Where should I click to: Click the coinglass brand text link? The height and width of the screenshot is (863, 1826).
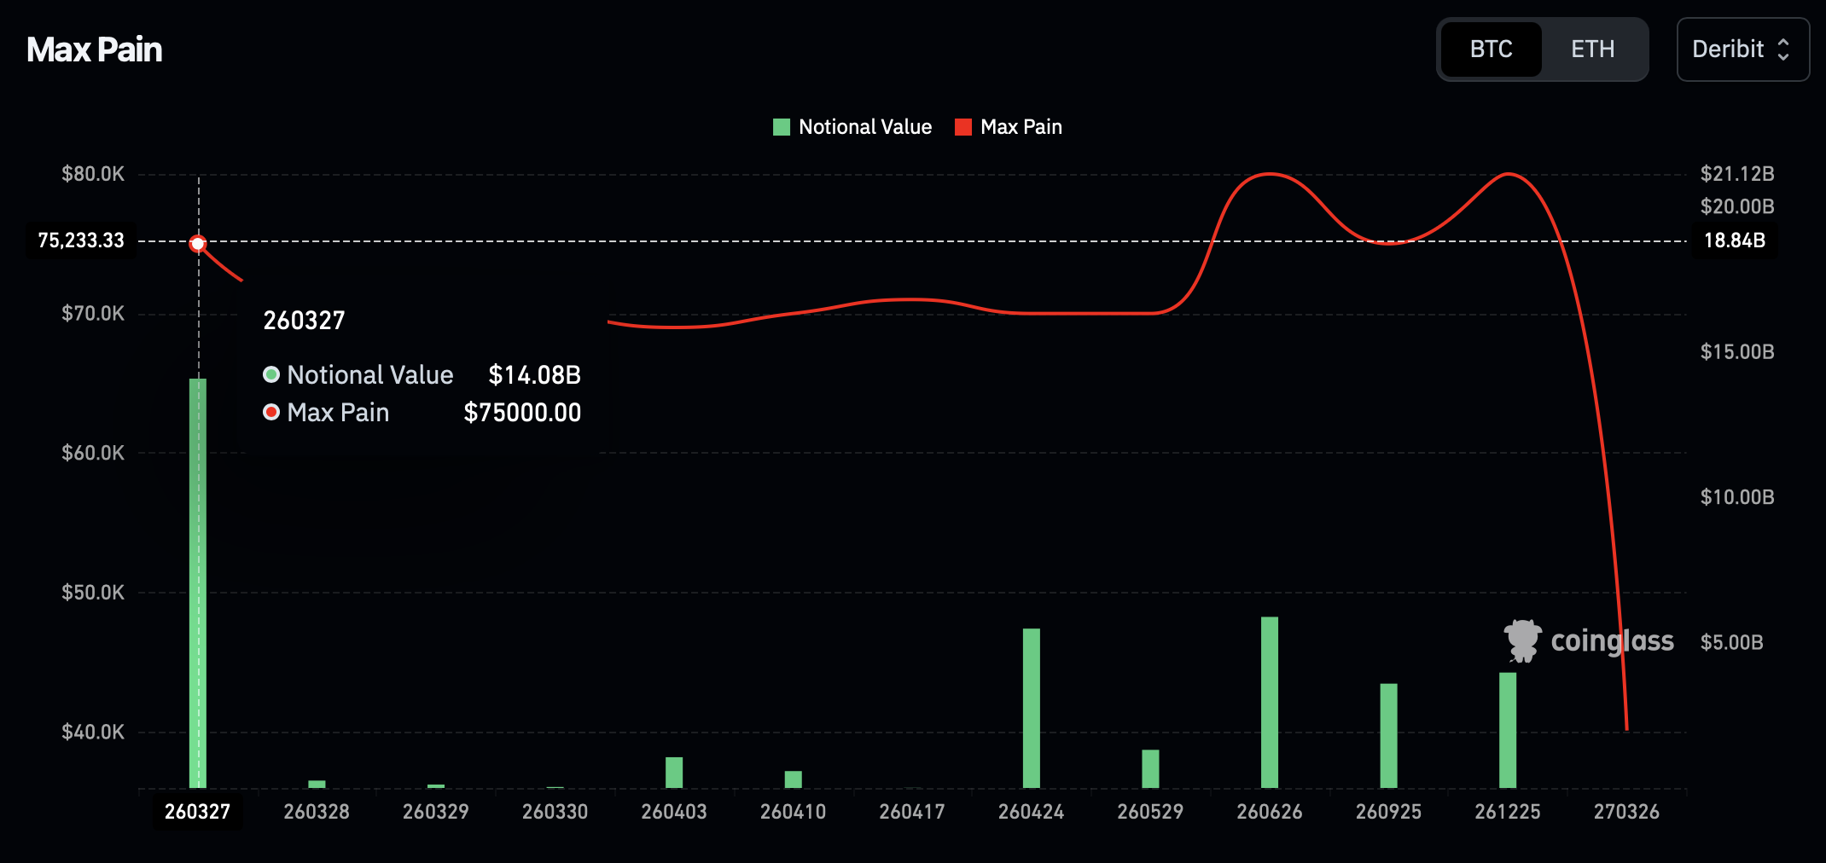1611,640
